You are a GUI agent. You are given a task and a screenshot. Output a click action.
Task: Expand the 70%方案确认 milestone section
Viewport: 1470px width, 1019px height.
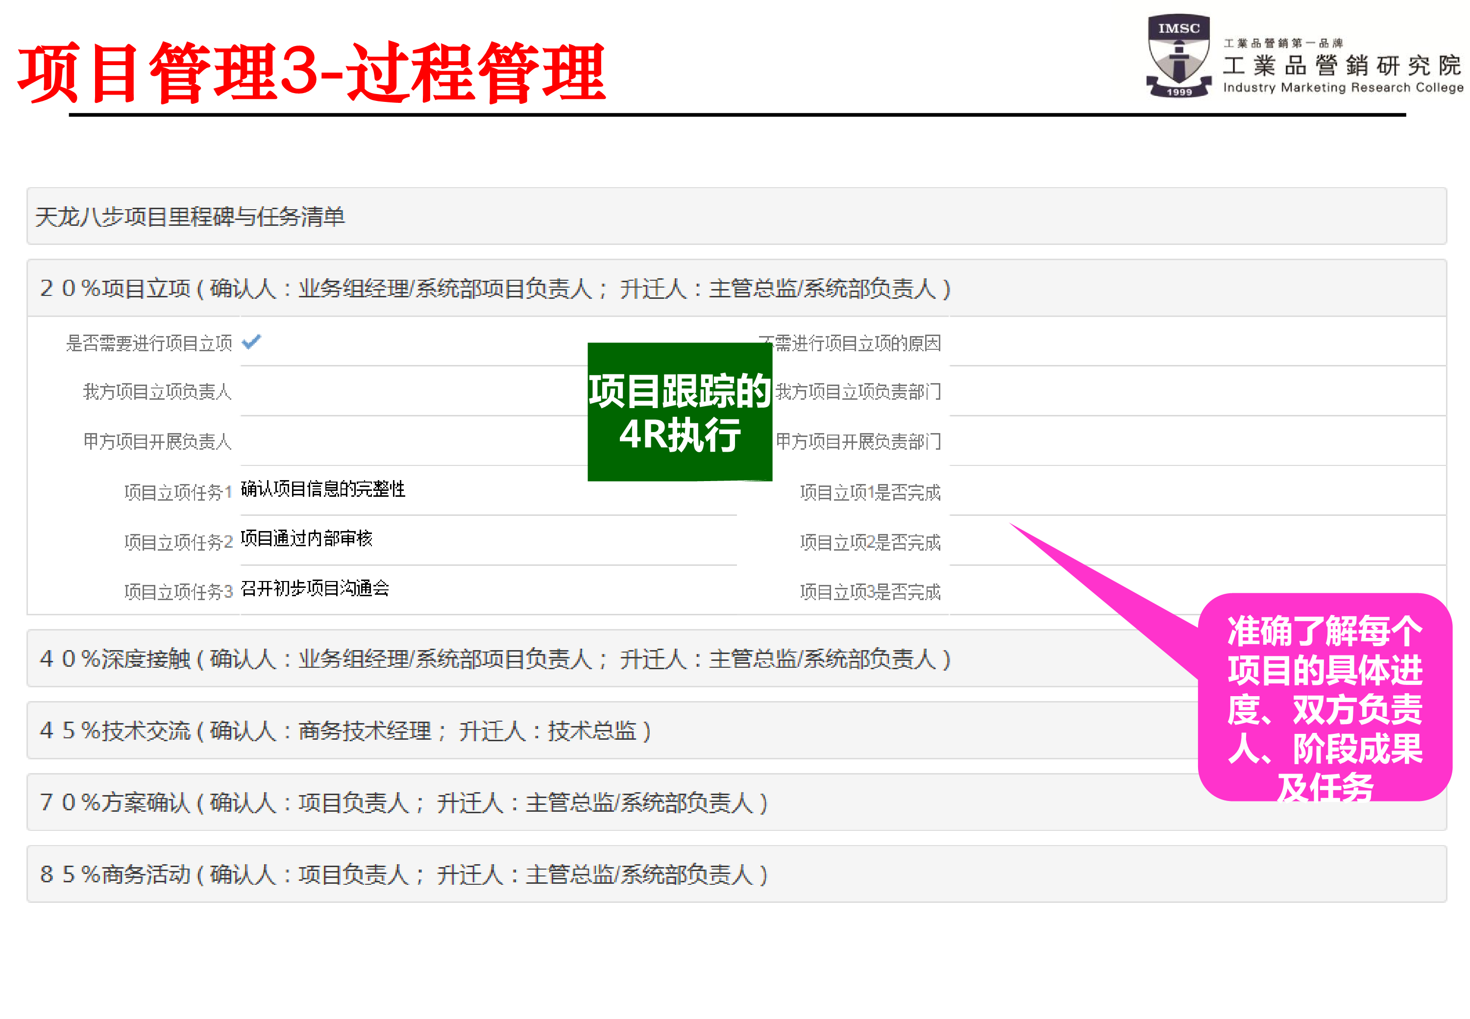point(396,802)
